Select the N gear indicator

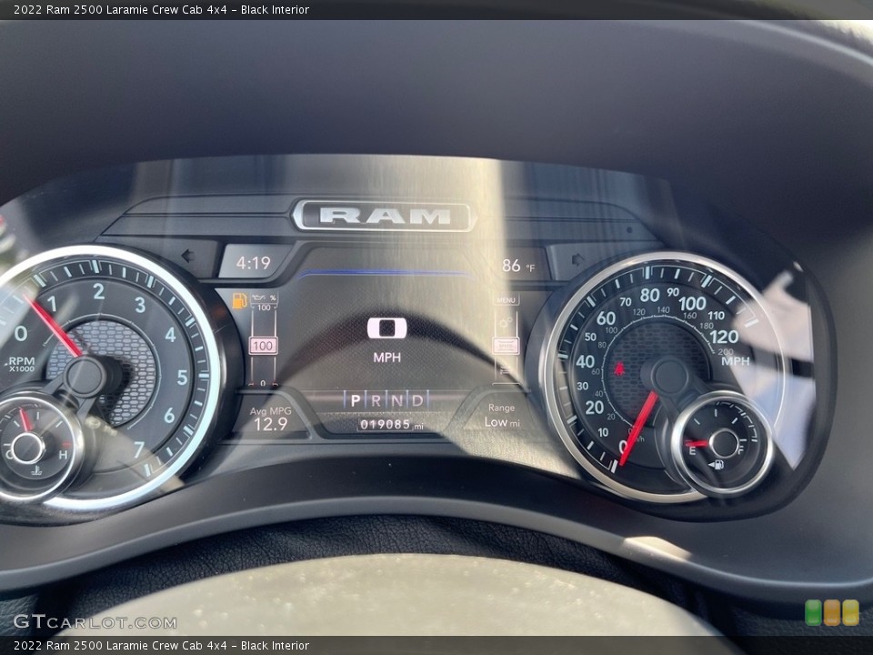click(396, 400)
